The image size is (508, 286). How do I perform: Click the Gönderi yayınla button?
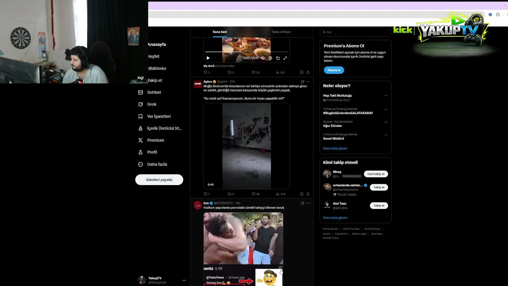(x=159, y=180)
